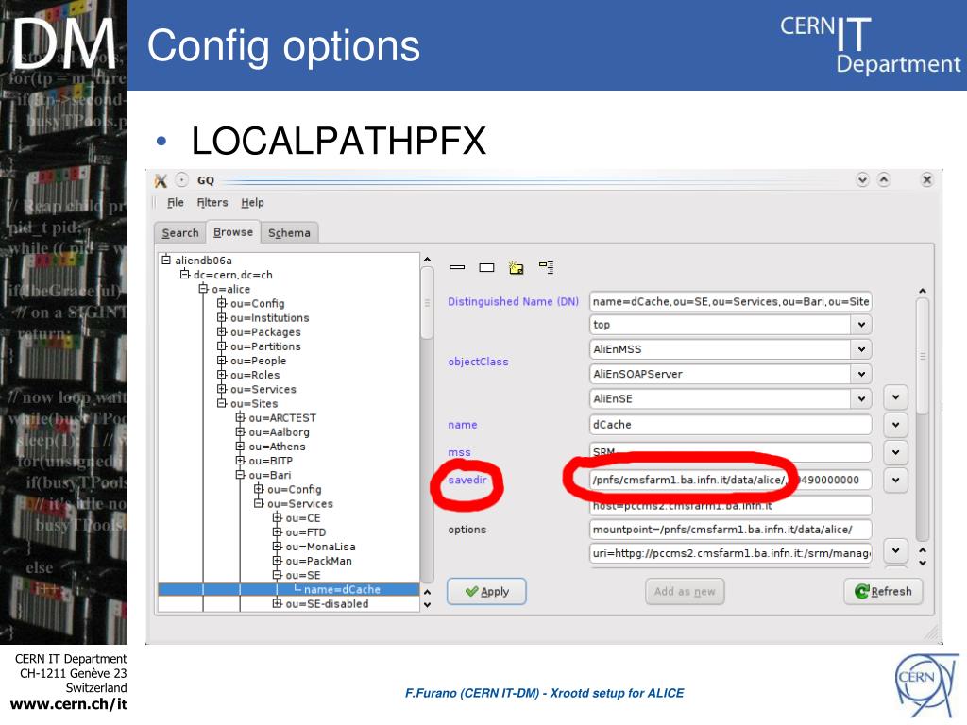Expand the ou=Packages node
967x725 pixels.
tap(221, 331)
